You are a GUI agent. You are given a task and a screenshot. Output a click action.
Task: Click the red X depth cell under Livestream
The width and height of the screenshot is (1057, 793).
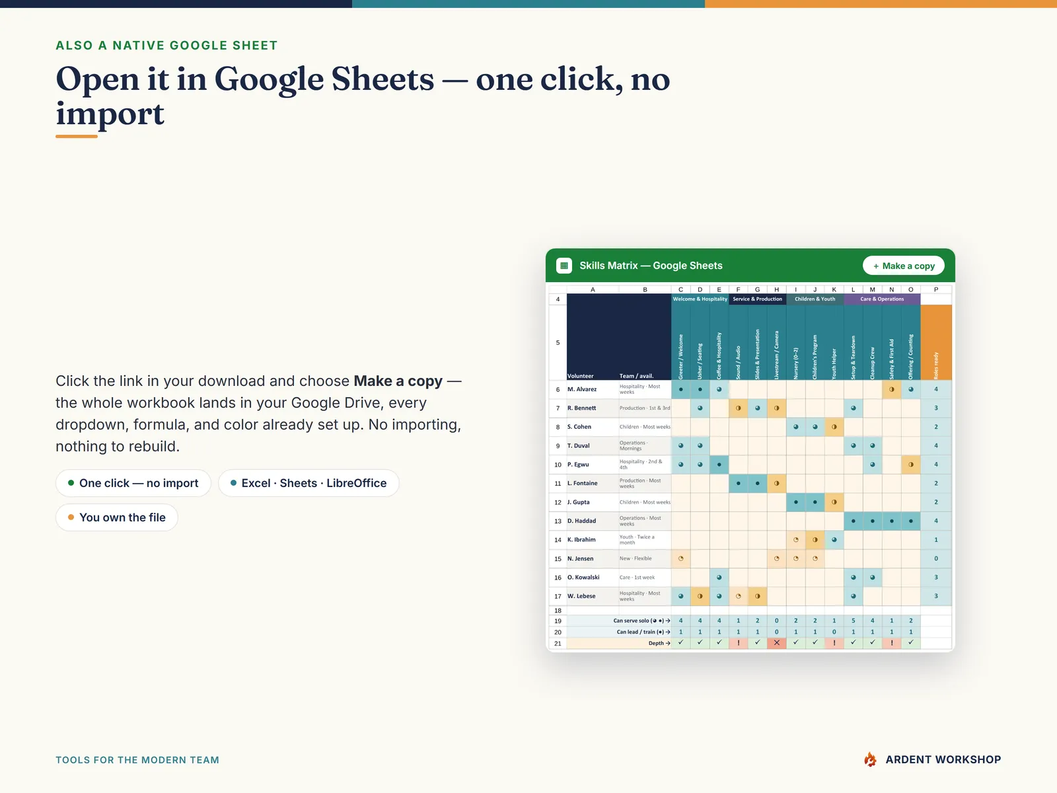pyautogui.click(x=776, y=644)
